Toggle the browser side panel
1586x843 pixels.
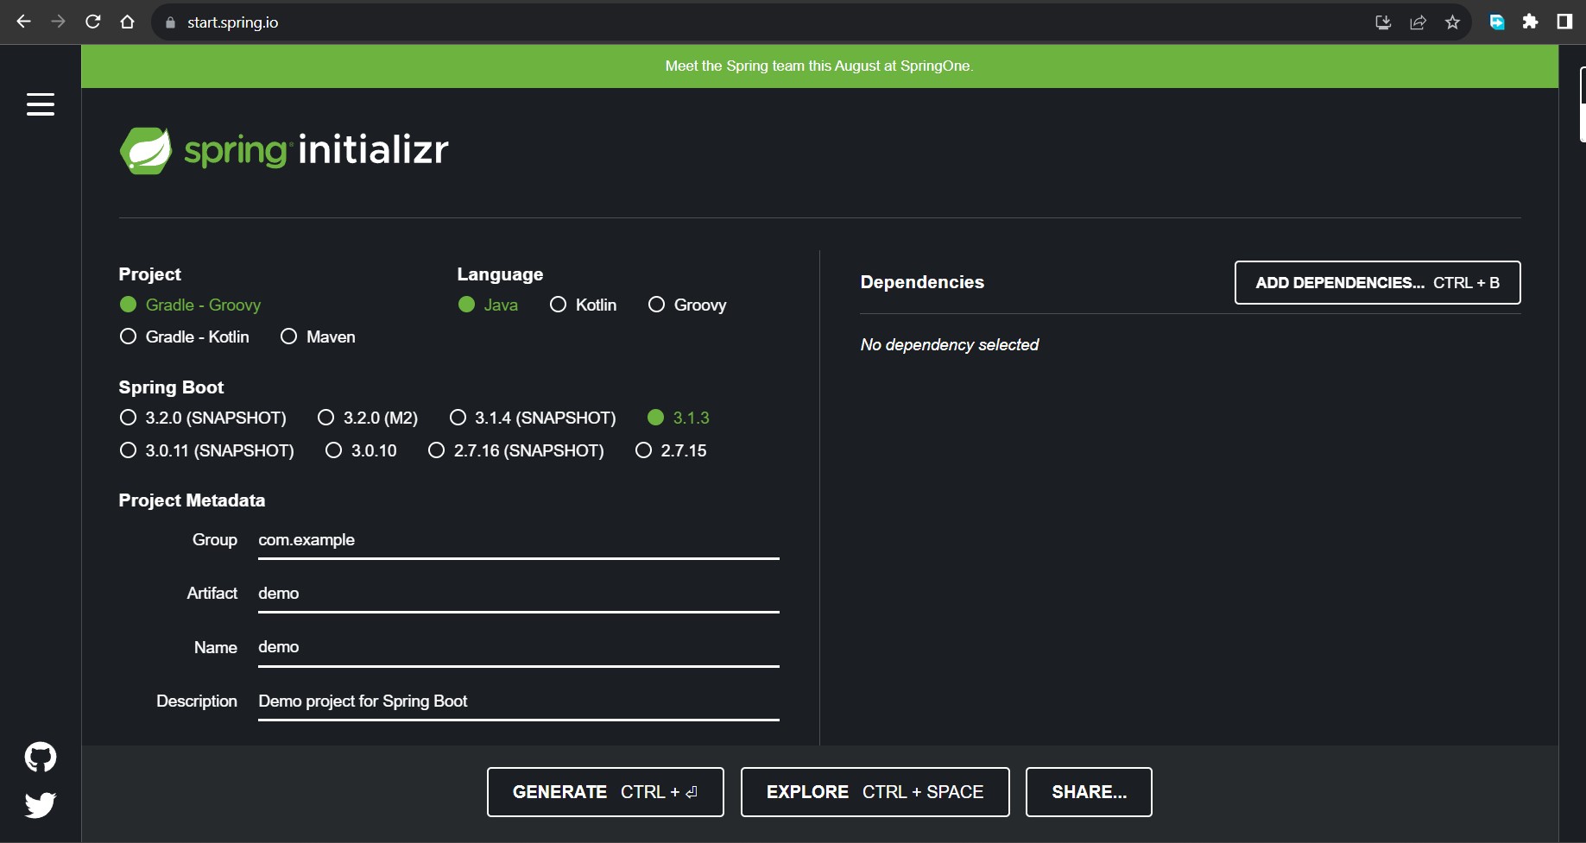pos(1564,22)
